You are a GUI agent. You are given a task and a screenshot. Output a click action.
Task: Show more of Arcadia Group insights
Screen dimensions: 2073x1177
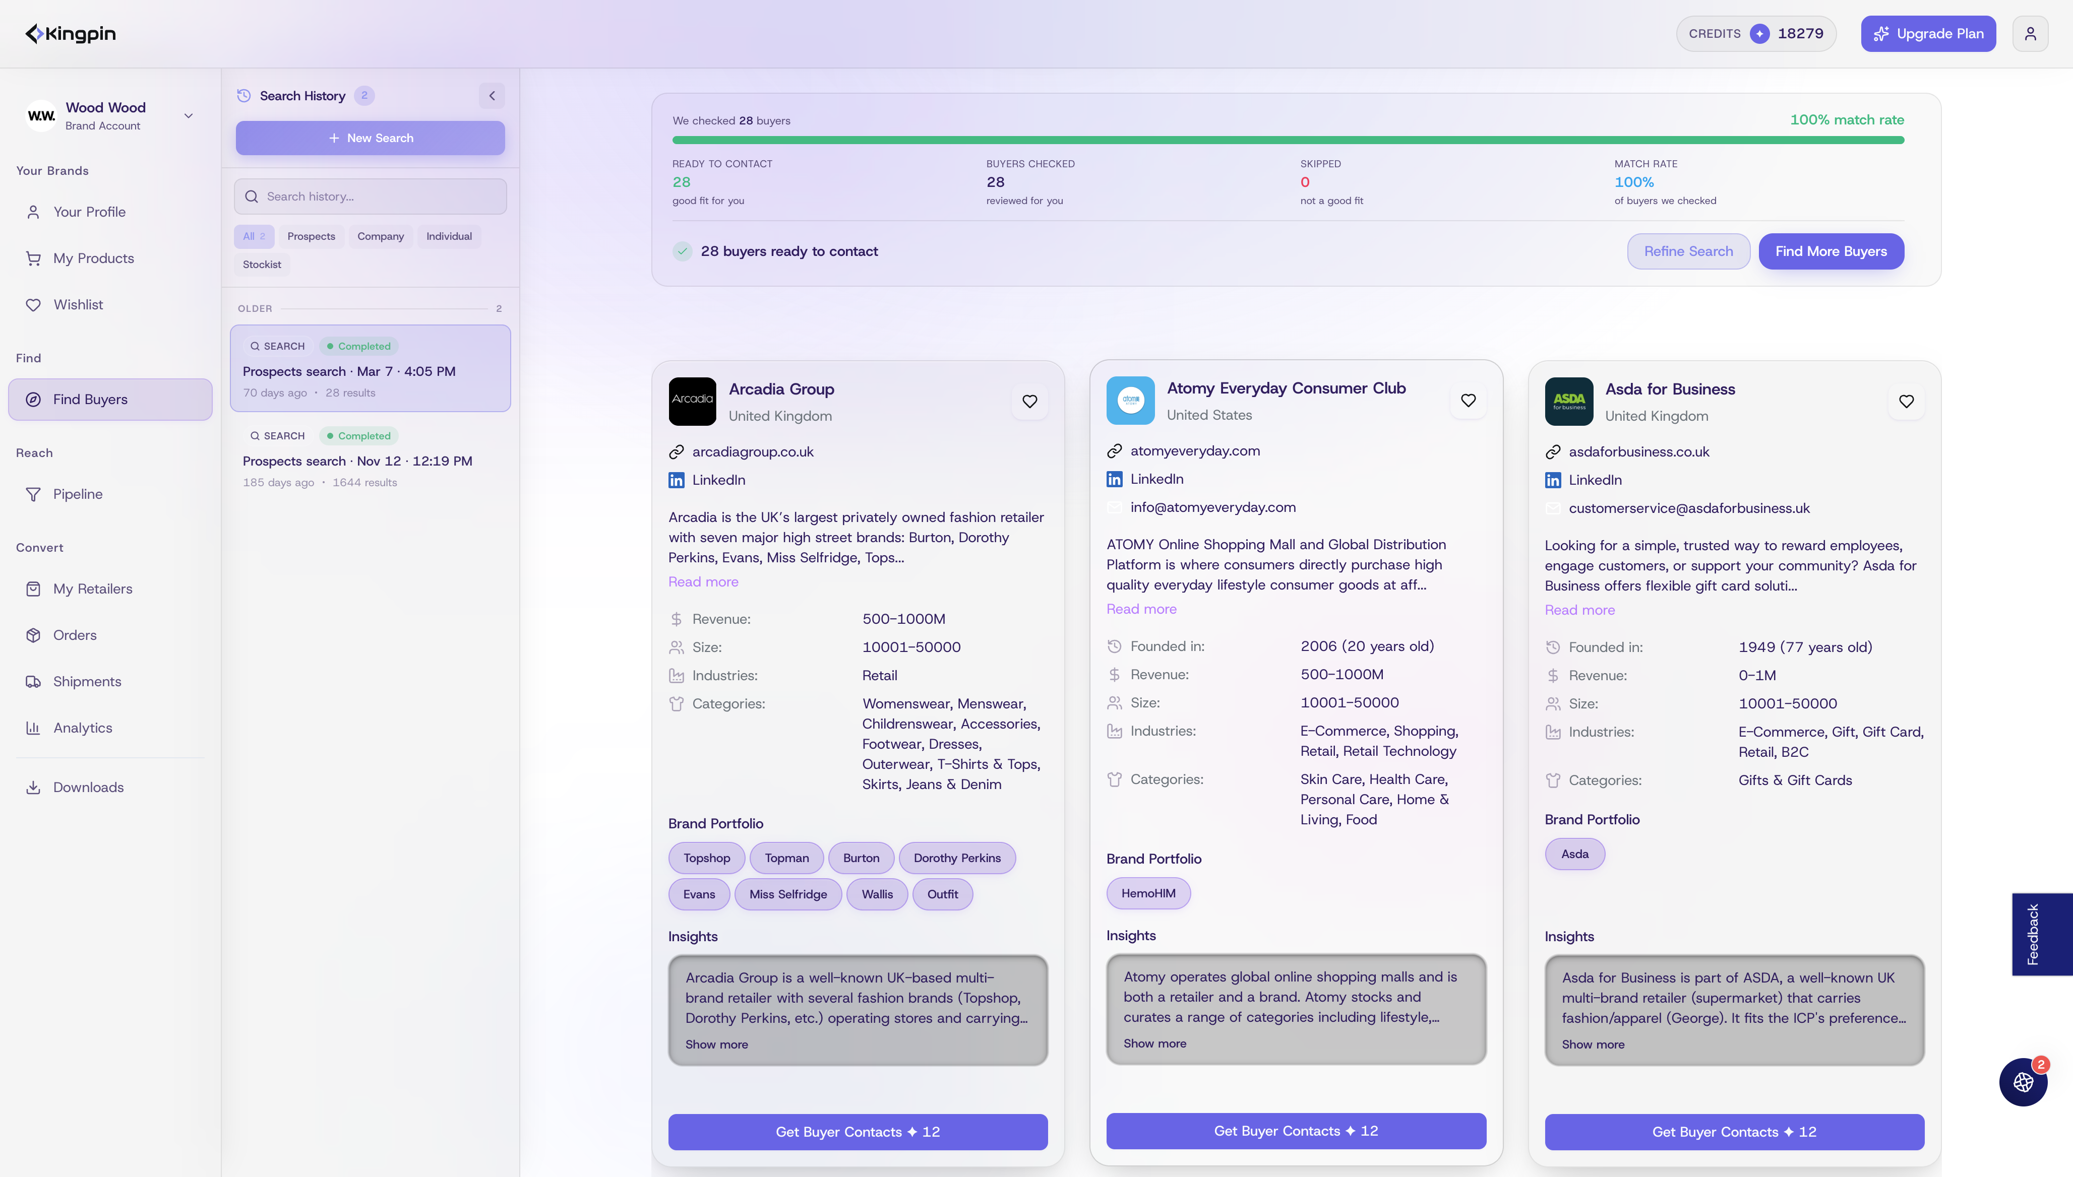[x=716, y=1044]
